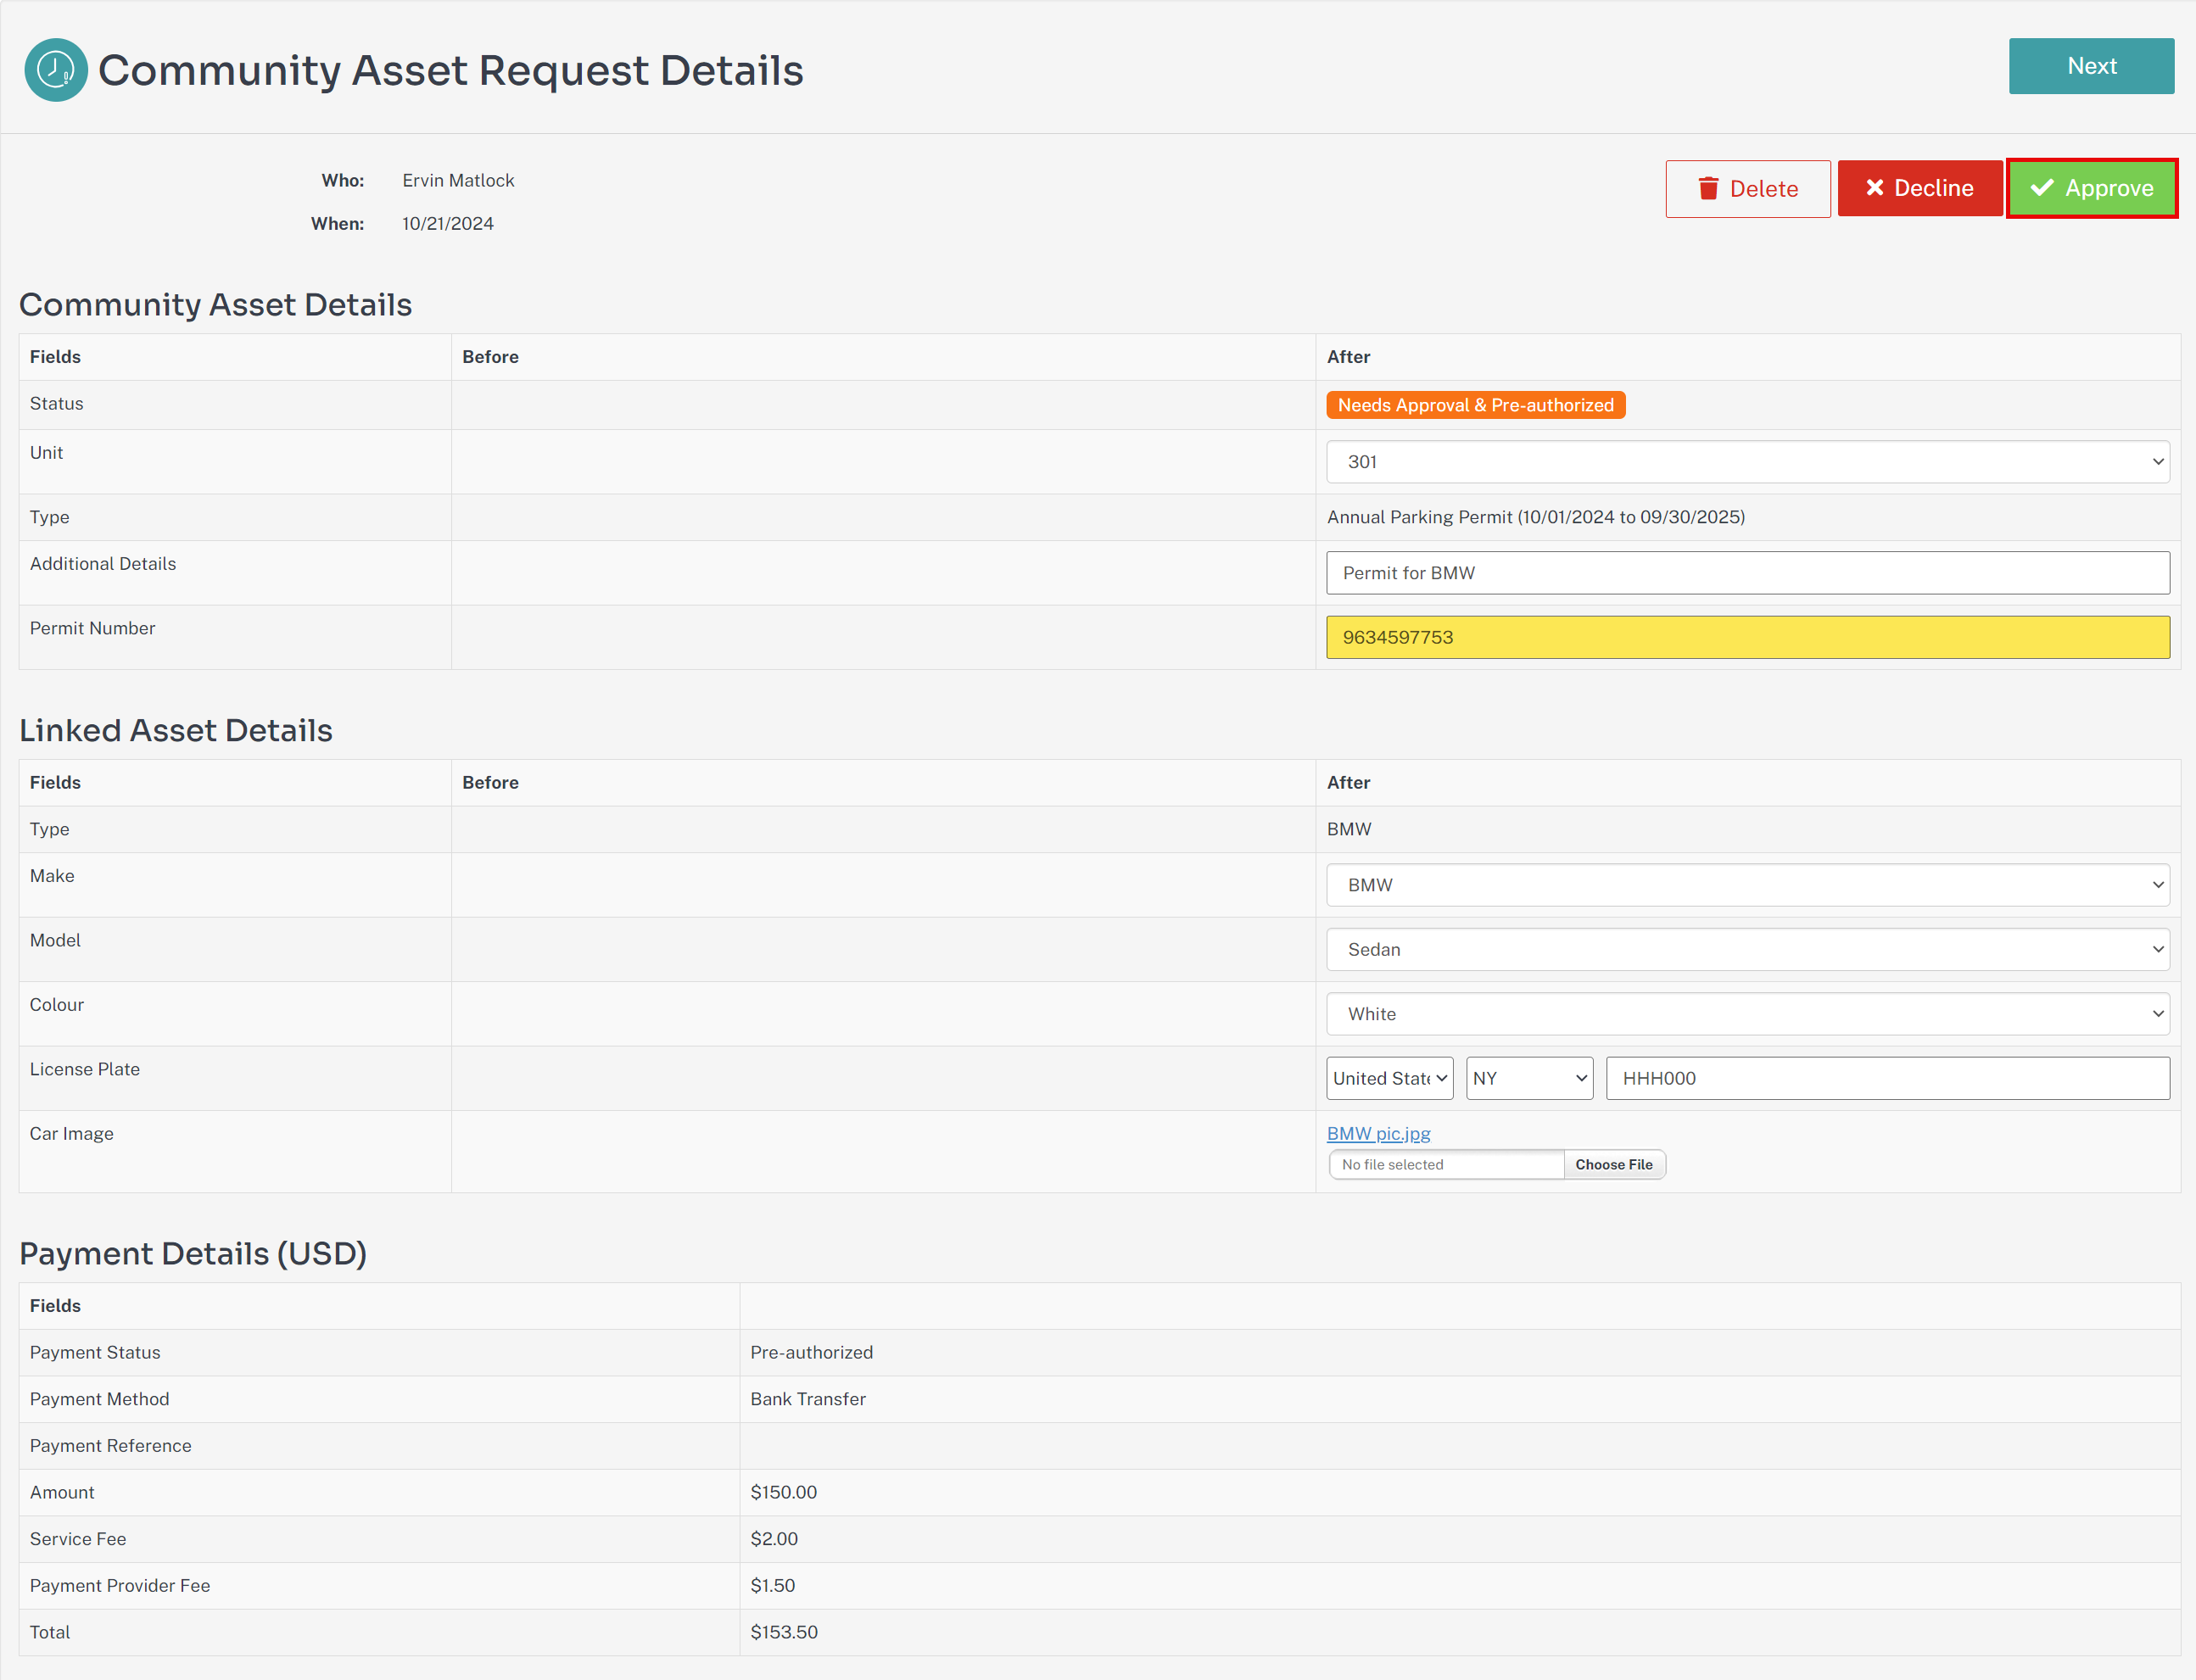Image resolution: width=2196 pixels, height=1680 pixels.
Task: Open the Model dropdown showing Sedan
Action: coord(1748,949)
